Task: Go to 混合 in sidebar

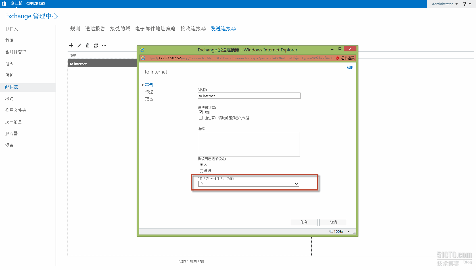Action: click(9, 145)
